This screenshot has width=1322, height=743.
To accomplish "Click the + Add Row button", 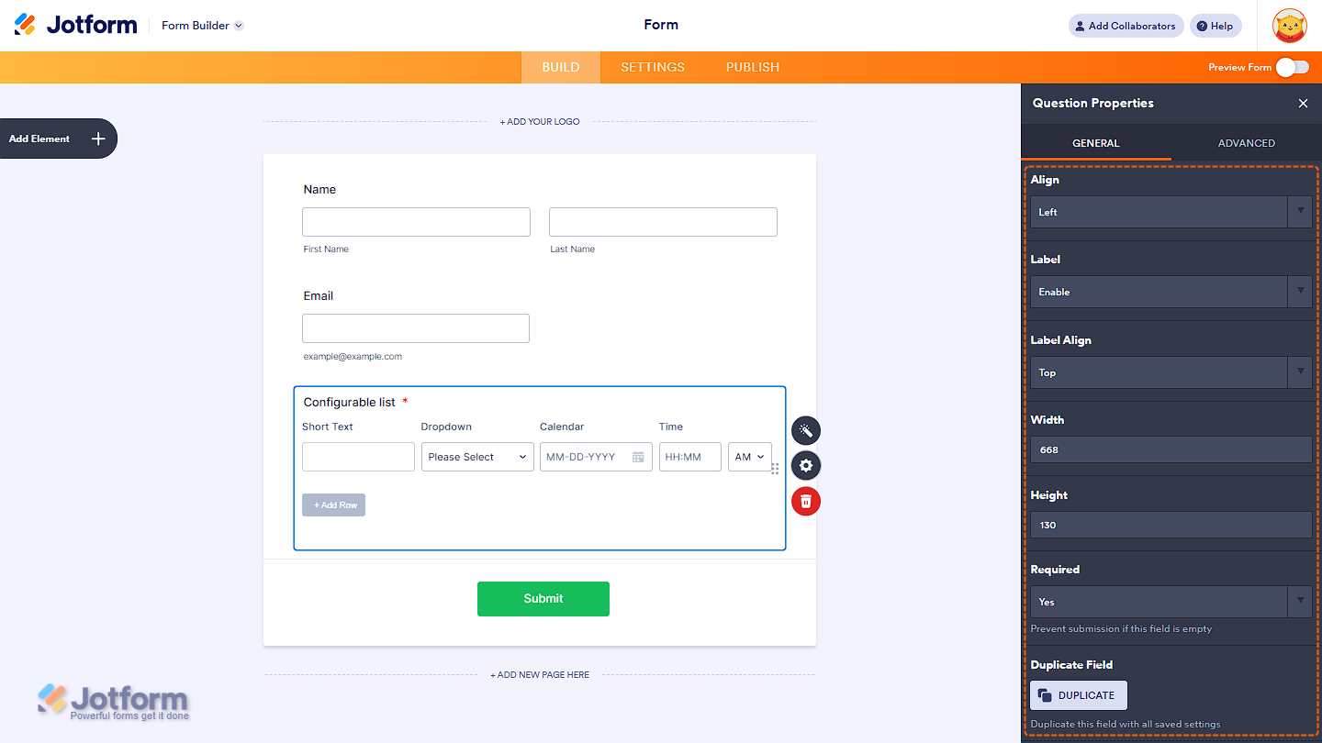I will (334, 505).
